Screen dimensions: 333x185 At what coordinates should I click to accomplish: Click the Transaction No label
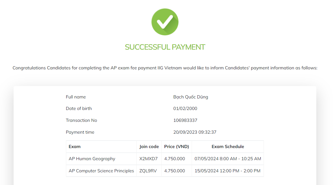pos(82,120)
